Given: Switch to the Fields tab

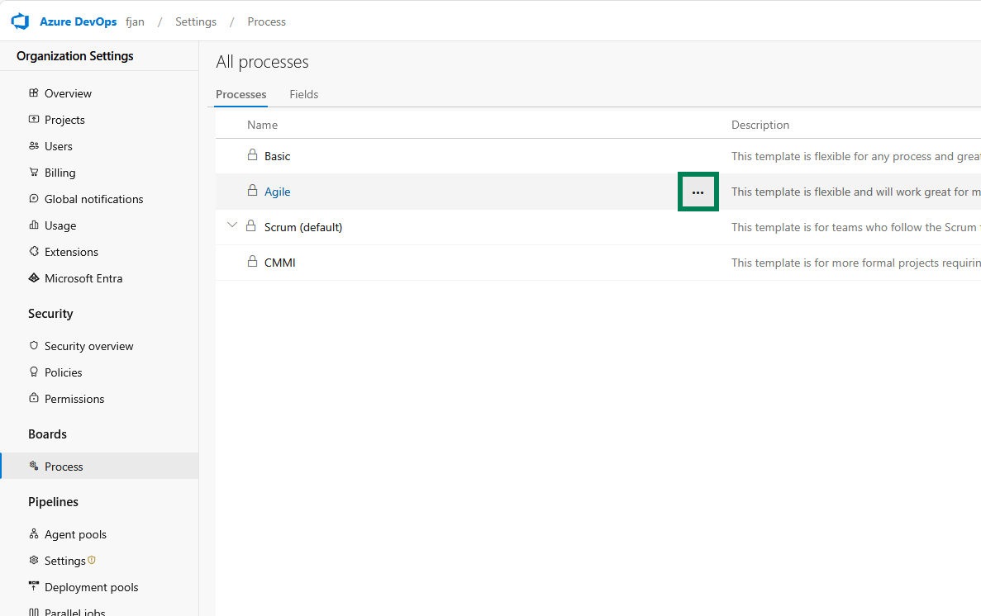Looking at the screenshot, I should (x=303, y=94).
